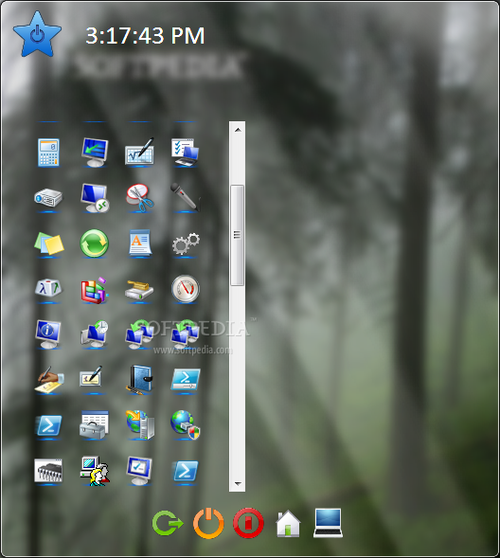Open Windows Journal handwriting icon

49,379
